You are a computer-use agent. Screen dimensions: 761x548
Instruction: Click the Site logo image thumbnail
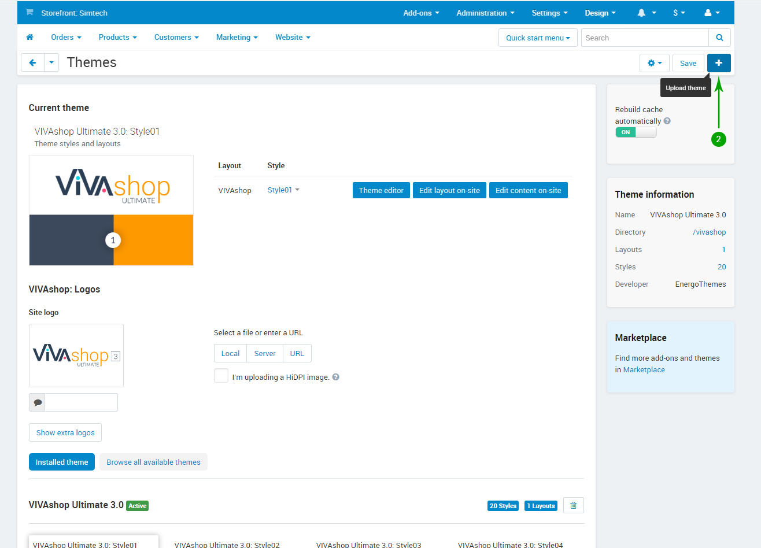coord(76,356)
